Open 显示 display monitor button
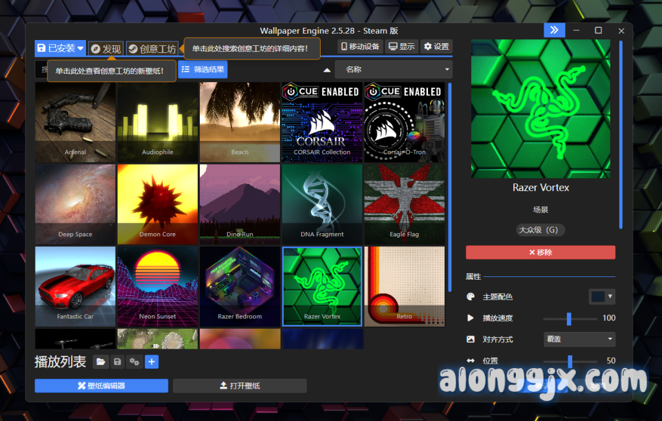This screenshot has width=662, height=421. click(x=401, y=46)
